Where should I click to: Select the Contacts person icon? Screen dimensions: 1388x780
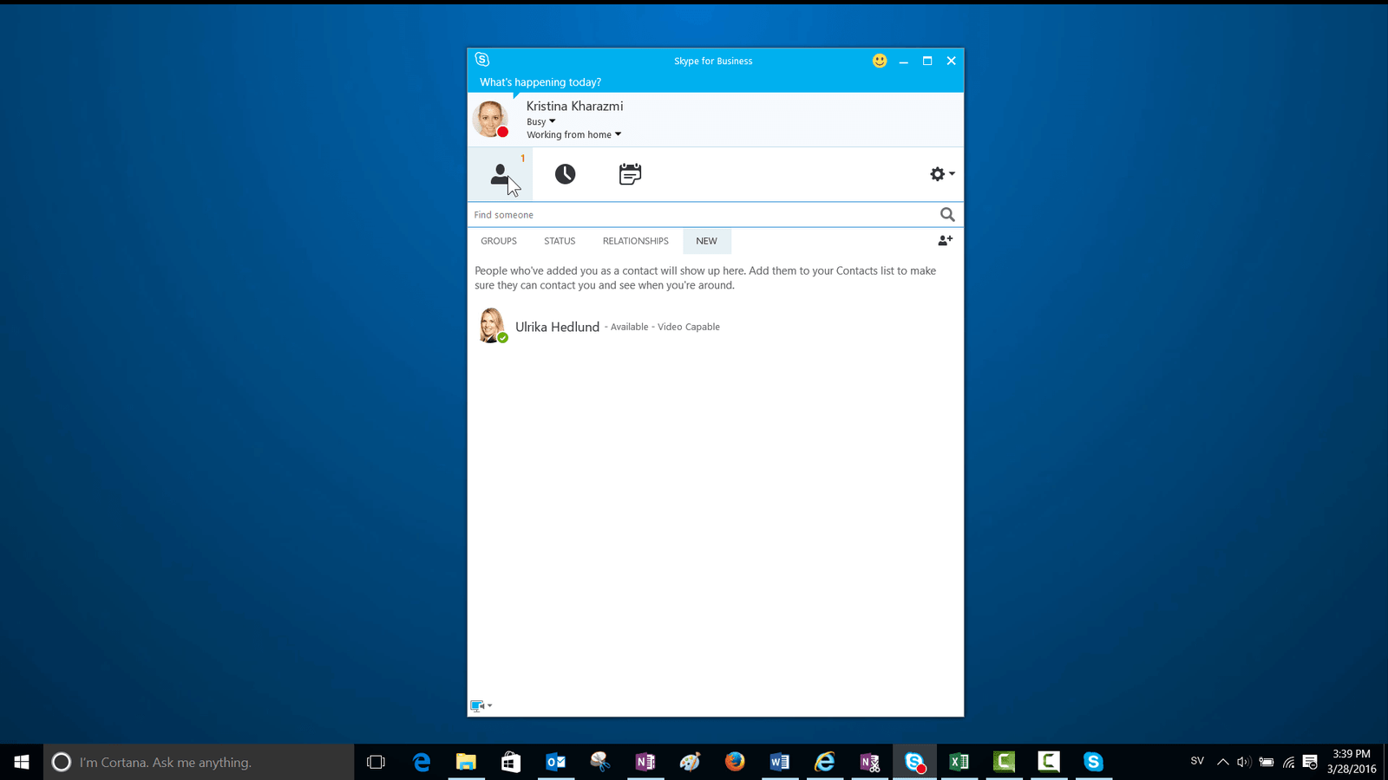pos(500,174)
